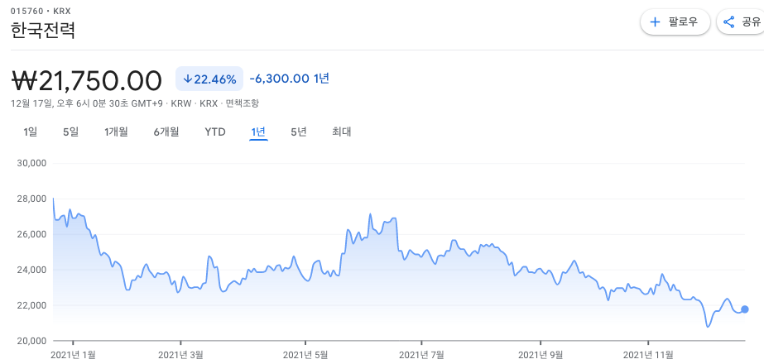The height and width of the screenshot is (364, 764).
Task: Click the 12월 17일 timestamp line
Action: (x=135, y=103)
